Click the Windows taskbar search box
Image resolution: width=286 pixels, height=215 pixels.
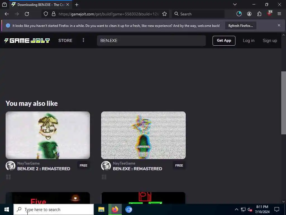(54, 209)
